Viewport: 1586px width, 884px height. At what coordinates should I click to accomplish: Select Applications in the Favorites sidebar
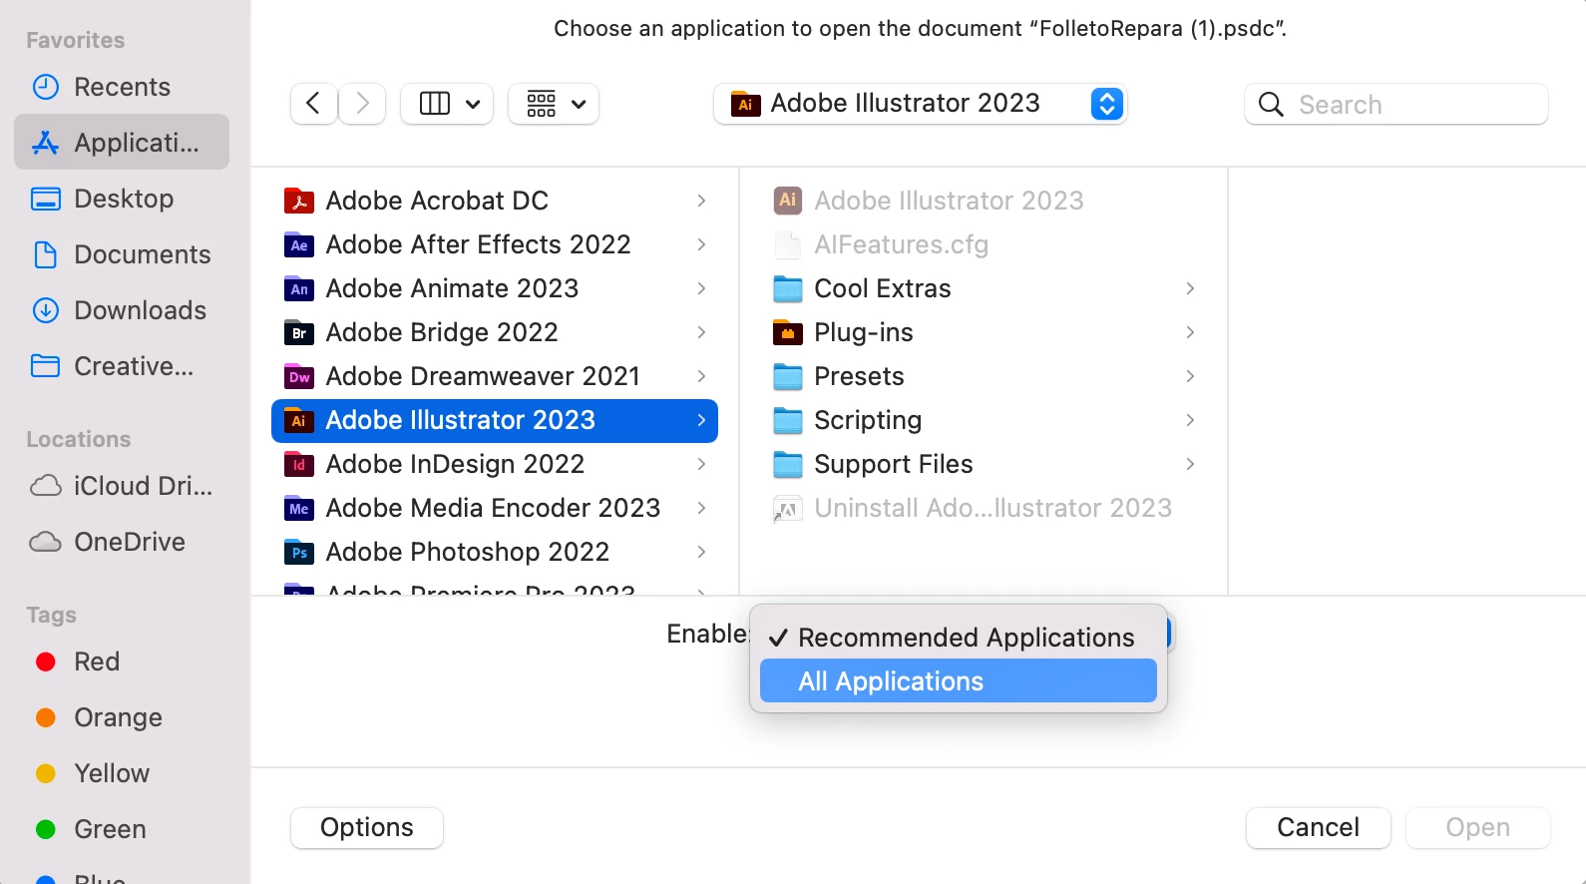[122, 143]
